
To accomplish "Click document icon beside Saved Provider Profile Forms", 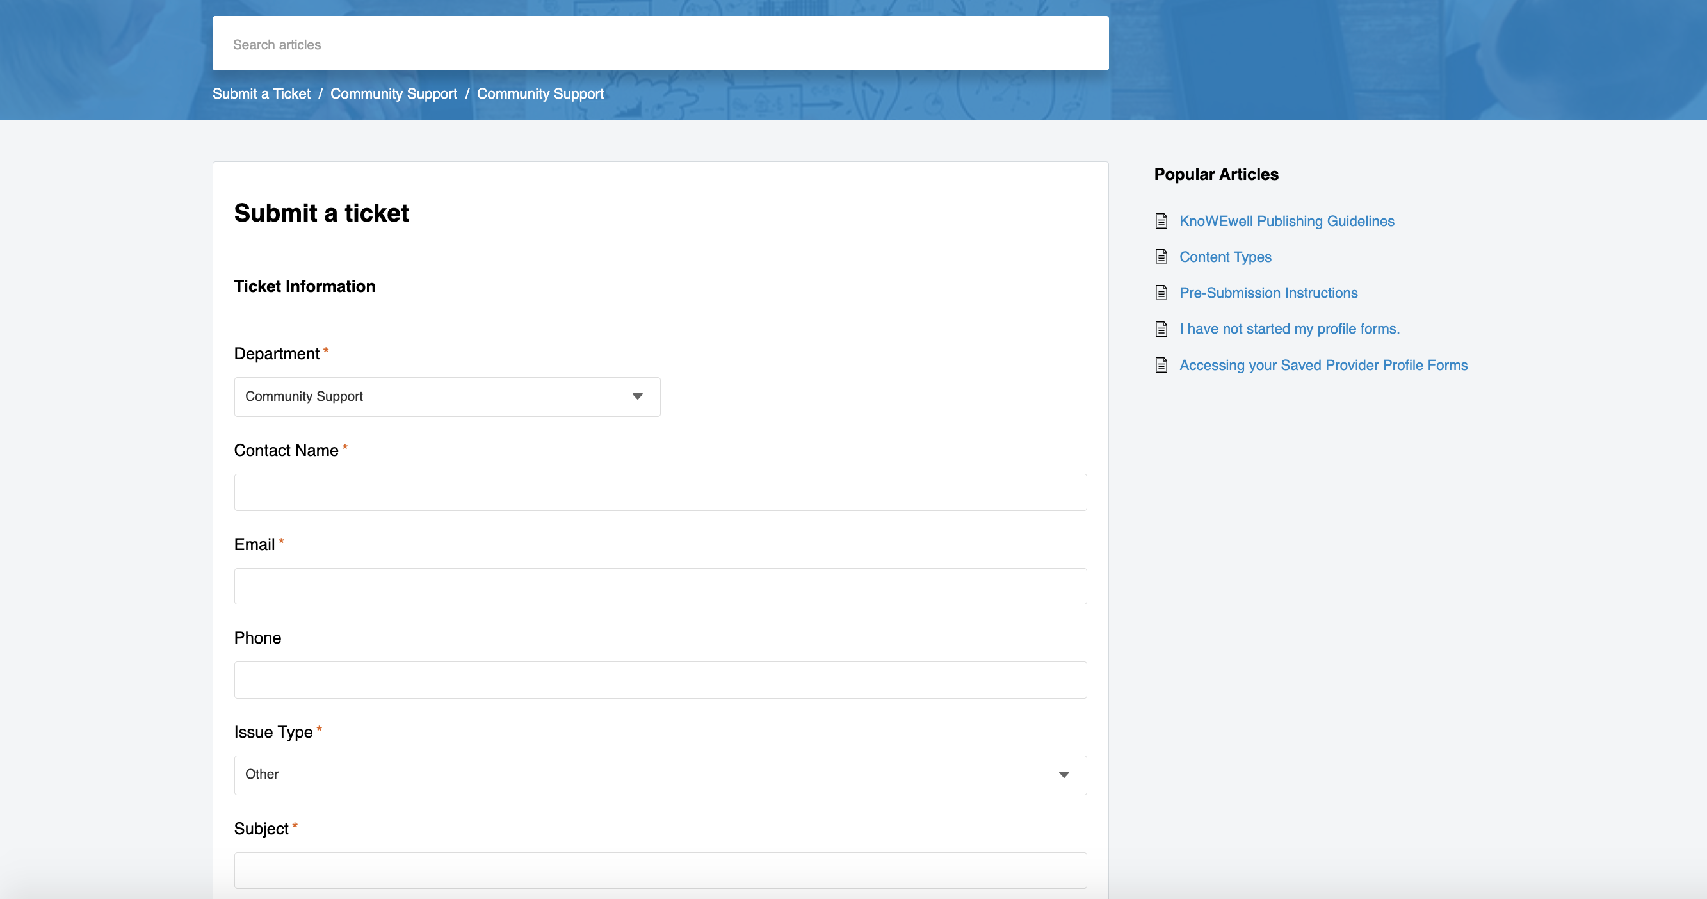I will click(x=1161, y=365).
